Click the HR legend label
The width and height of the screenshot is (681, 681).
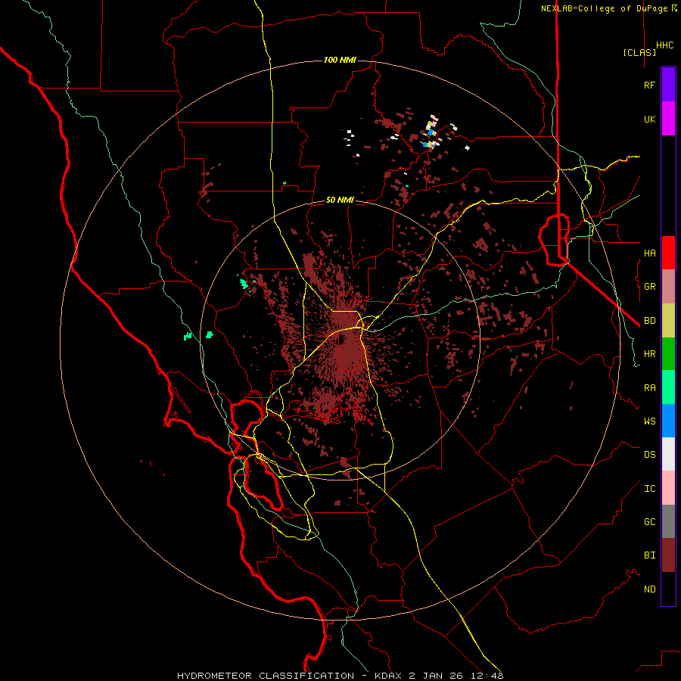[x=649, y=354]
